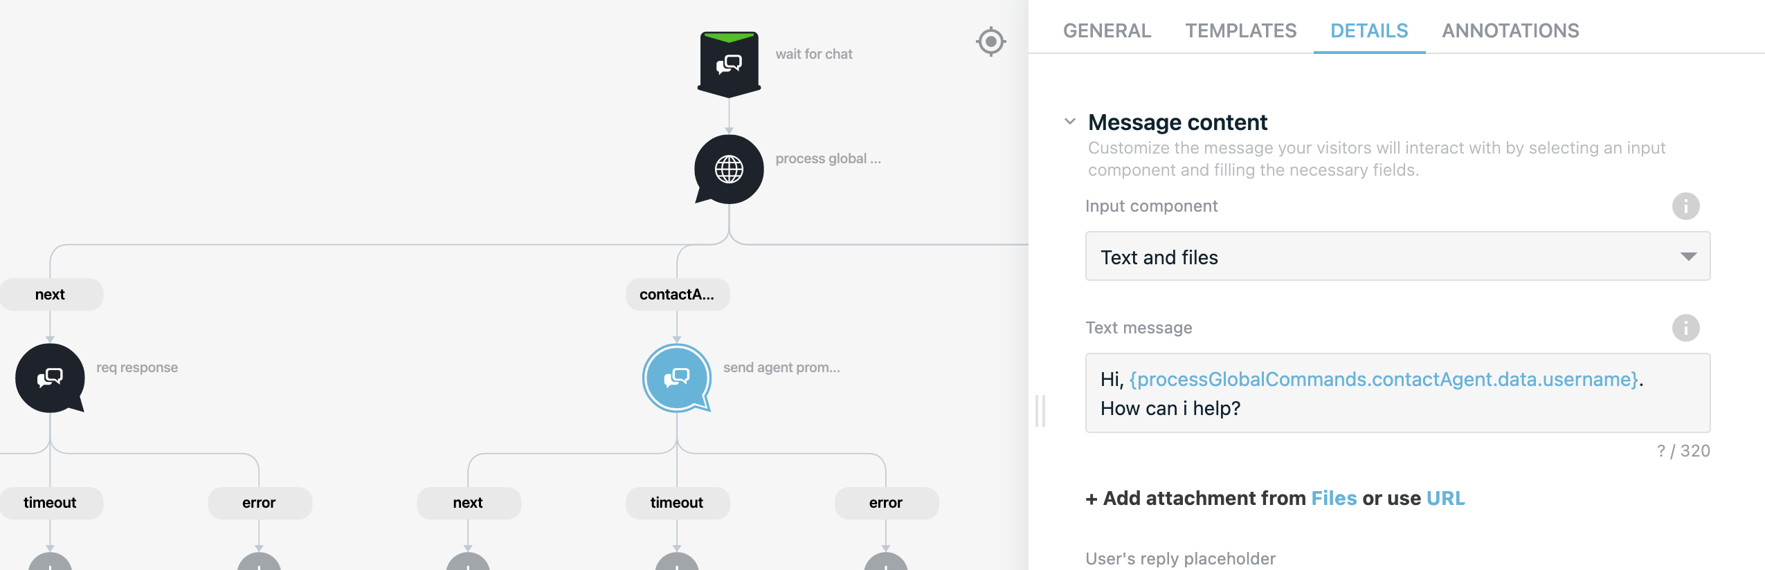Select the next branch under send agent prompt
This screenshot has height=570, width=1765.
coord(468,503)
